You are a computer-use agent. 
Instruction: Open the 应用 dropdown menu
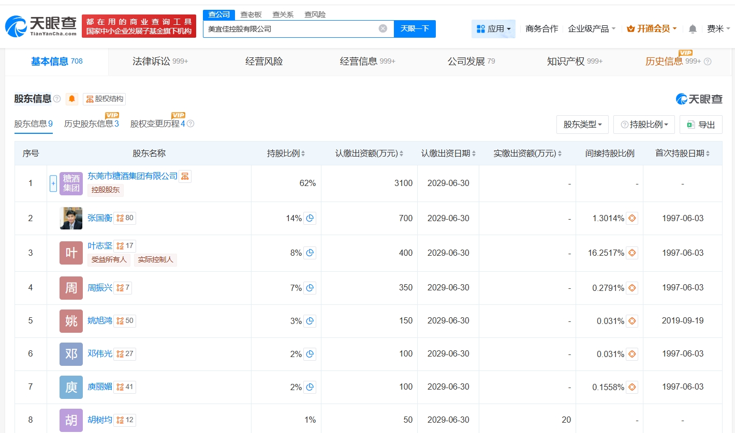[x=493, y=29]
